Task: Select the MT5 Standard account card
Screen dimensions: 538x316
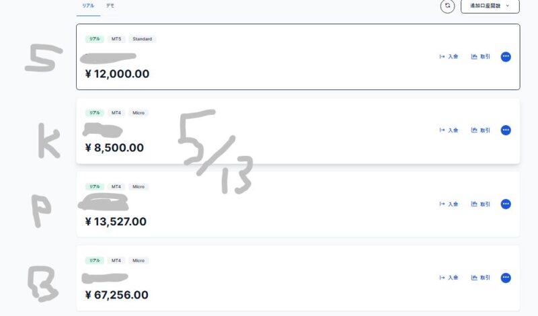Action: point(298,57)
